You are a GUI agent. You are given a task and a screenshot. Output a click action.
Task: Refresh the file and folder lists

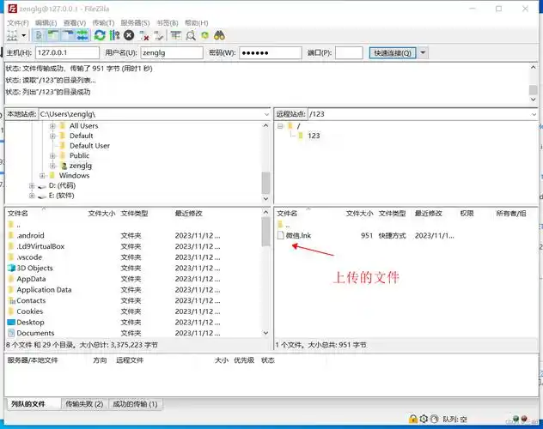(100, 35)
